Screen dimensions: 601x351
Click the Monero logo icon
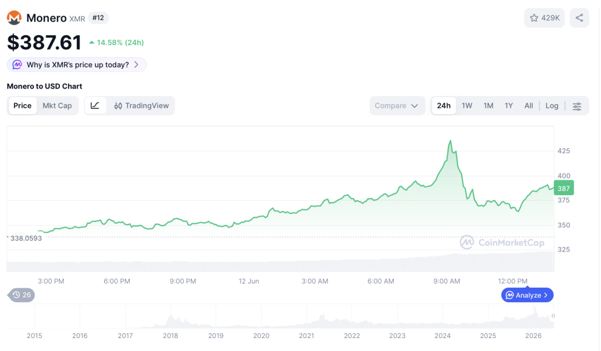click(x=14, y=18)
